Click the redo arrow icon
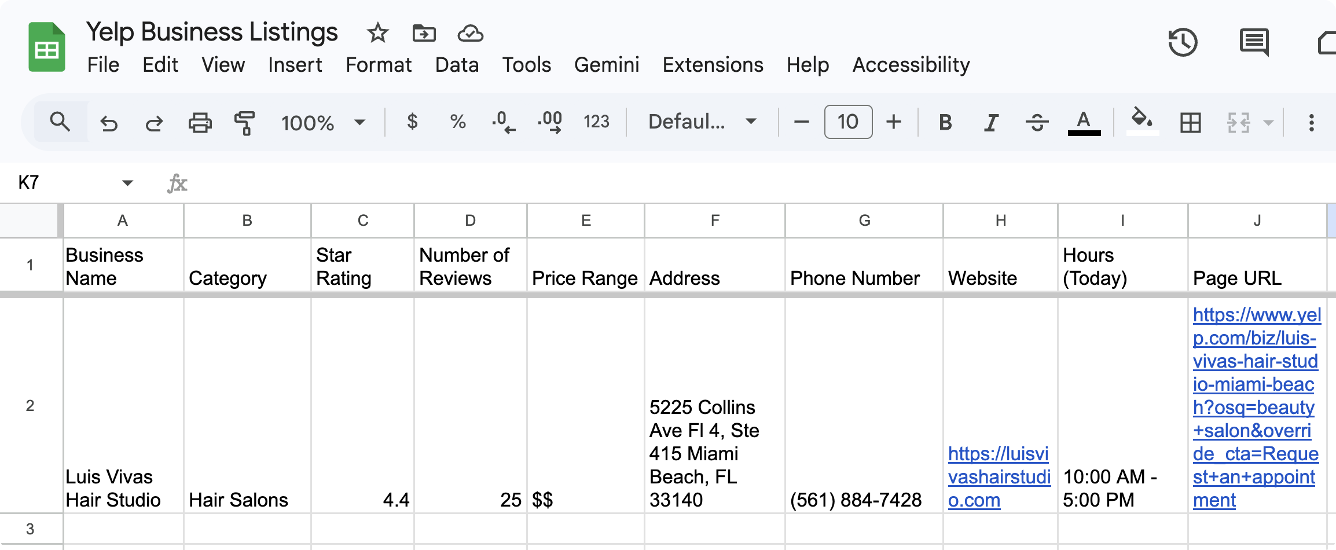Viewport: 1336px width, 550px height. (154, 123)
